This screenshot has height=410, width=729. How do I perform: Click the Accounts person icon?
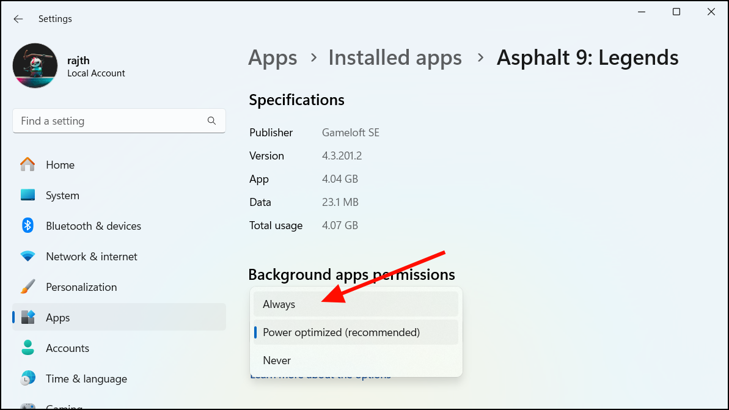pos(27,348)
